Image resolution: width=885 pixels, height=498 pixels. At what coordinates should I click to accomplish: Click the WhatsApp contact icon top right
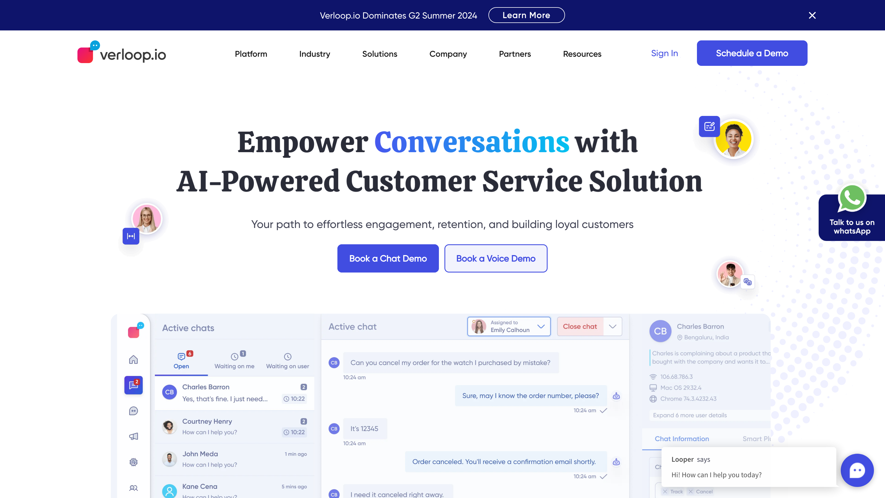[852, 197]
